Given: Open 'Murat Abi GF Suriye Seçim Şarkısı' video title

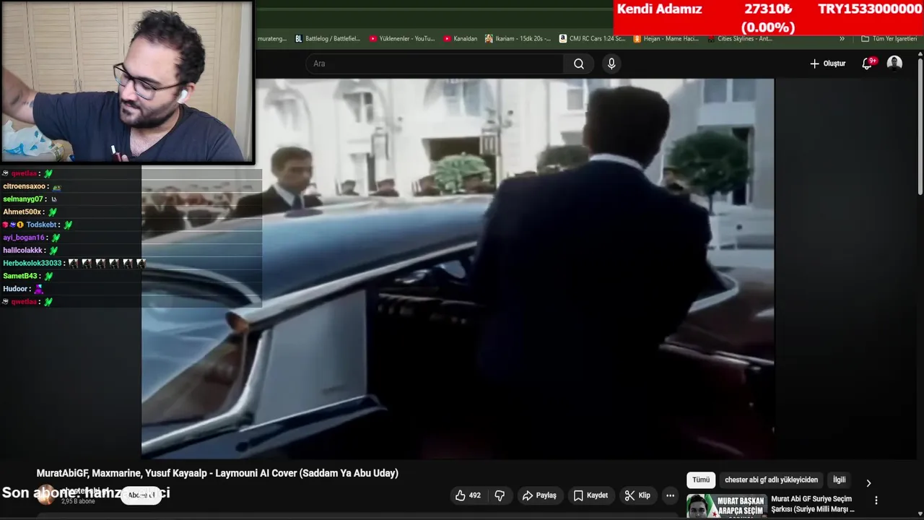Looking at the screenshot, I should [813, 503].
